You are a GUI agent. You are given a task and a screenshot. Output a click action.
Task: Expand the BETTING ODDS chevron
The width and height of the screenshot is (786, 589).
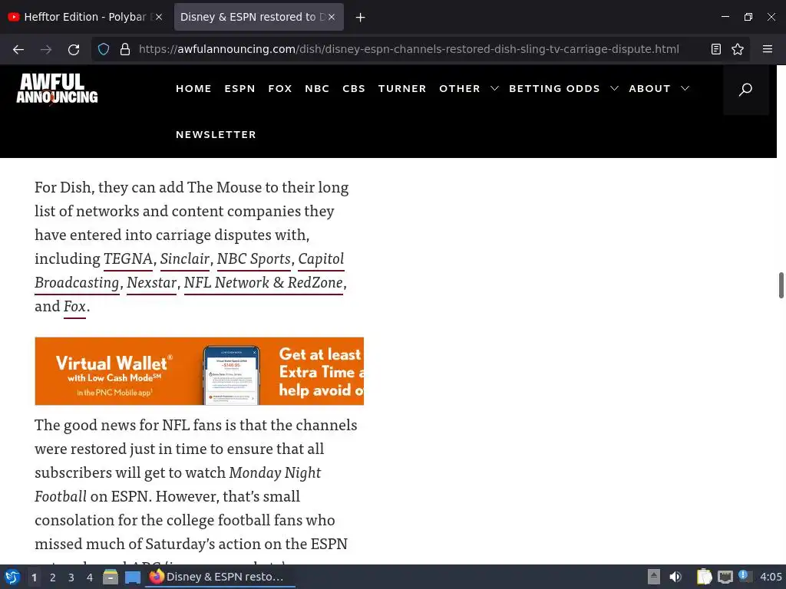614,89
